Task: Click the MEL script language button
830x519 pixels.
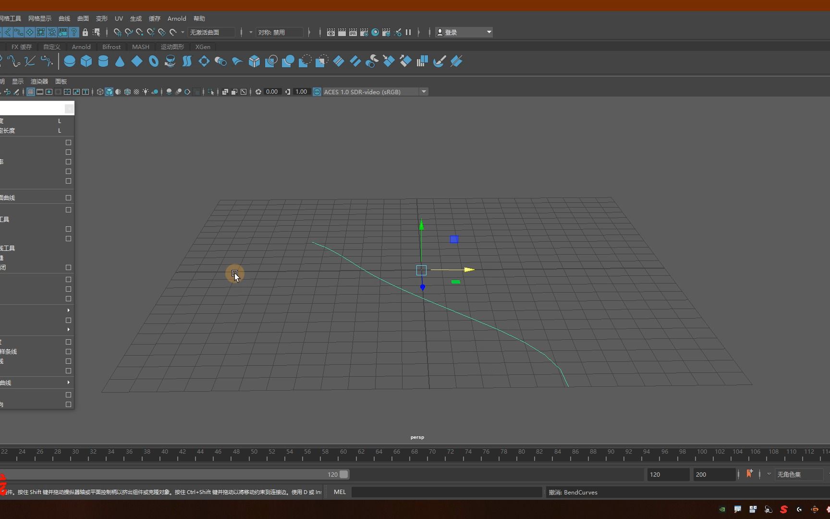Action: click(x=340, y=492)
